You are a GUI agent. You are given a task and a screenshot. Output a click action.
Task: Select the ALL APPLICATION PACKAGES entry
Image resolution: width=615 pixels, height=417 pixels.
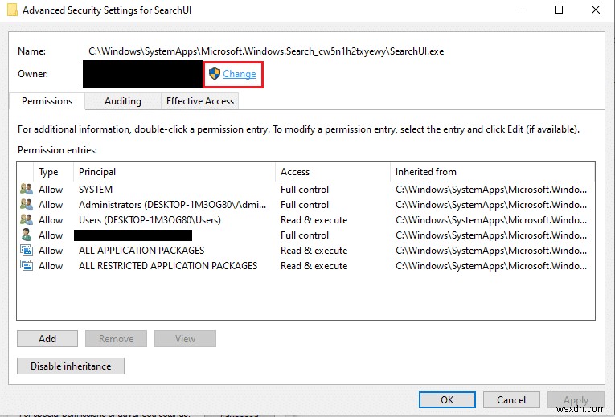[141, 251]
